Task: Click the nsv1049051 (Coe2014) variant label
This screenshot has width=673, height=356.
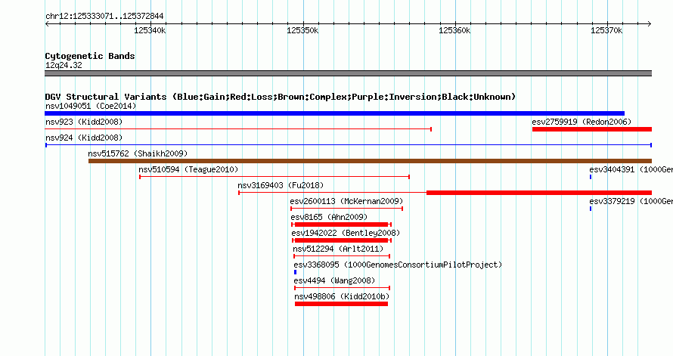Action: [x=91, y=106]
